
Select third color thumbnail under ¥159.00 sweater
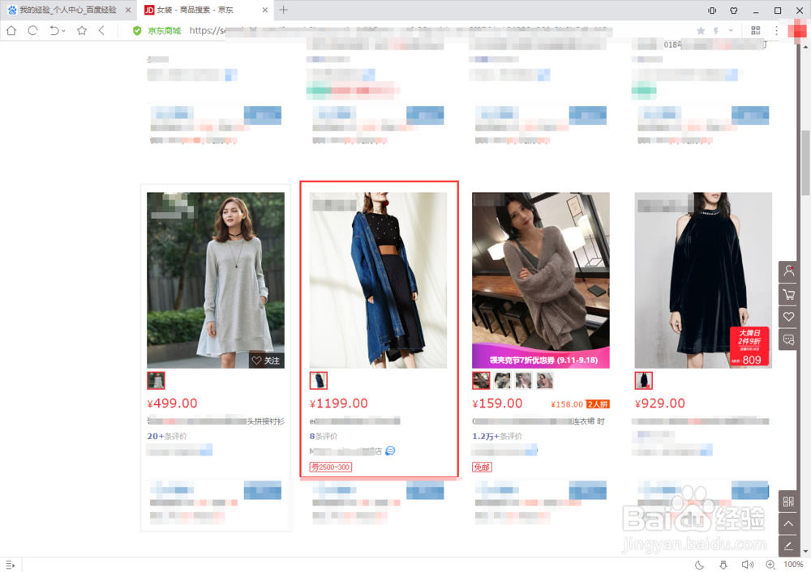[x=523, y=381]
